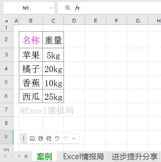Screen dimensions: 161x162
Task: Click inside the formula bar input
Action: coord(122,8)
